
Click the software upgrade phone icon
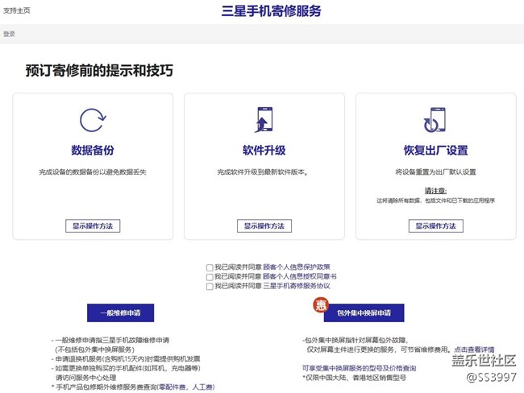click(264, 121)
